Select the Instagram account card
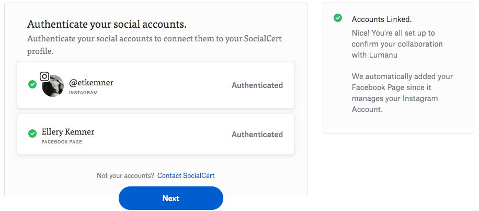 (155, 85)
